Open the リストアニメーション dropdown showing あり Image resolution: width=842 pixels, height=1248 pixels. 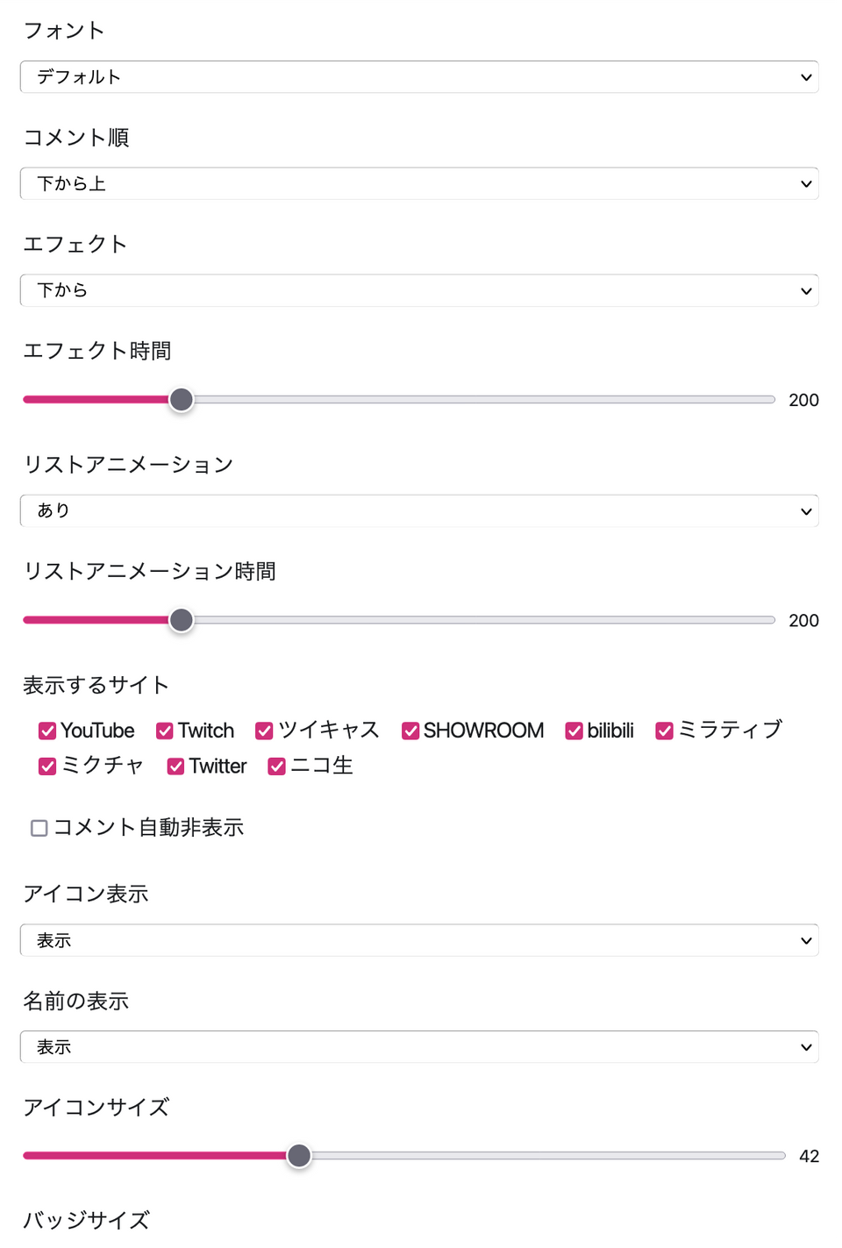[x=418, y=510]
